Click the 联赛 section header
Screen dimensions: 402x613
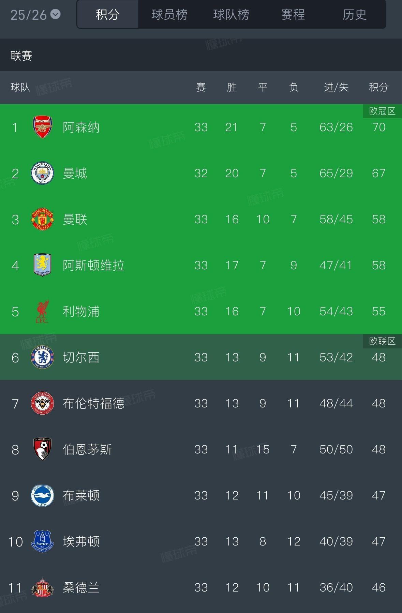pyautogui.click(x=21, y=56)
